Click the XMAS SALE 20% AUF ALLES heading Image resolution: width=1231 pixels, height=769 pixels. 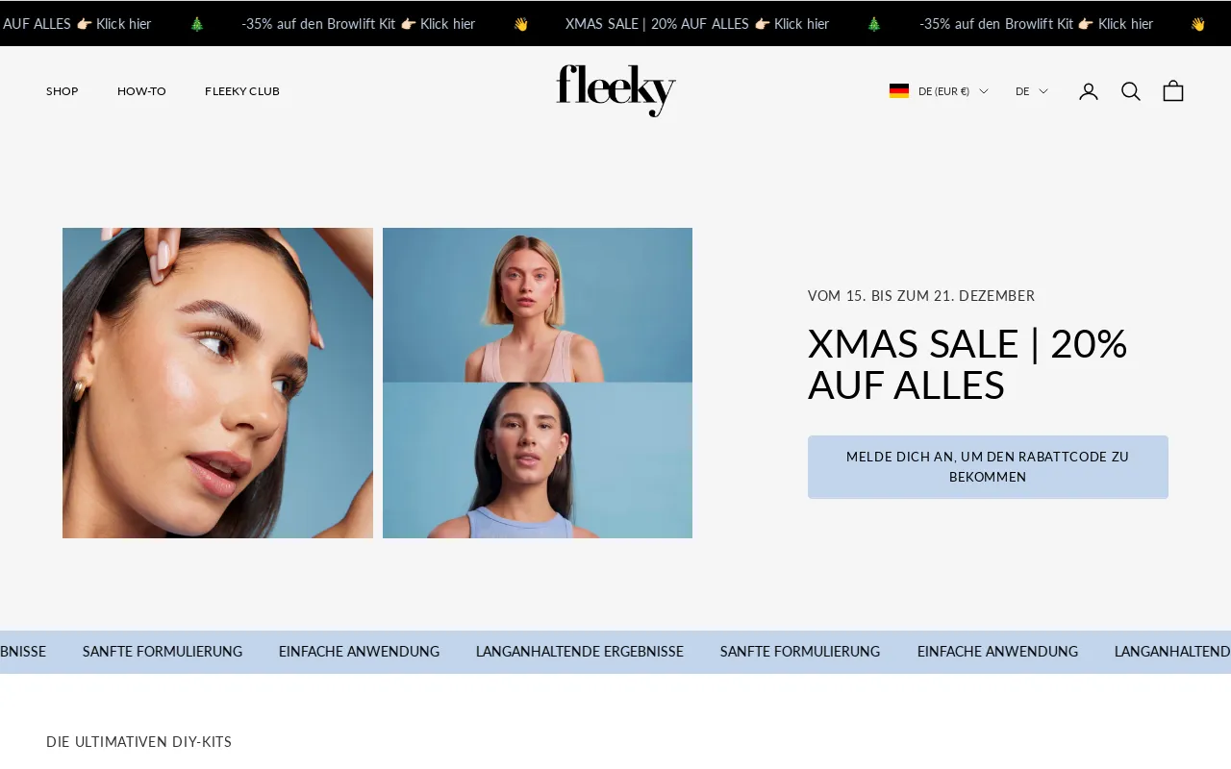coord(967,364)
